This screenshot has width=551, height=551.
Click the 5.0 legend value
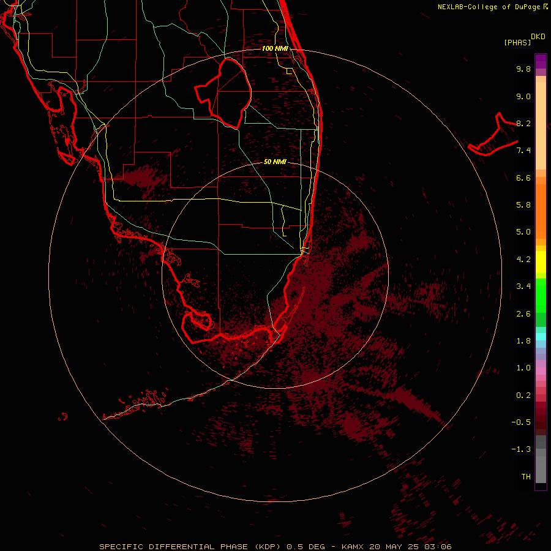pos(523,232)
